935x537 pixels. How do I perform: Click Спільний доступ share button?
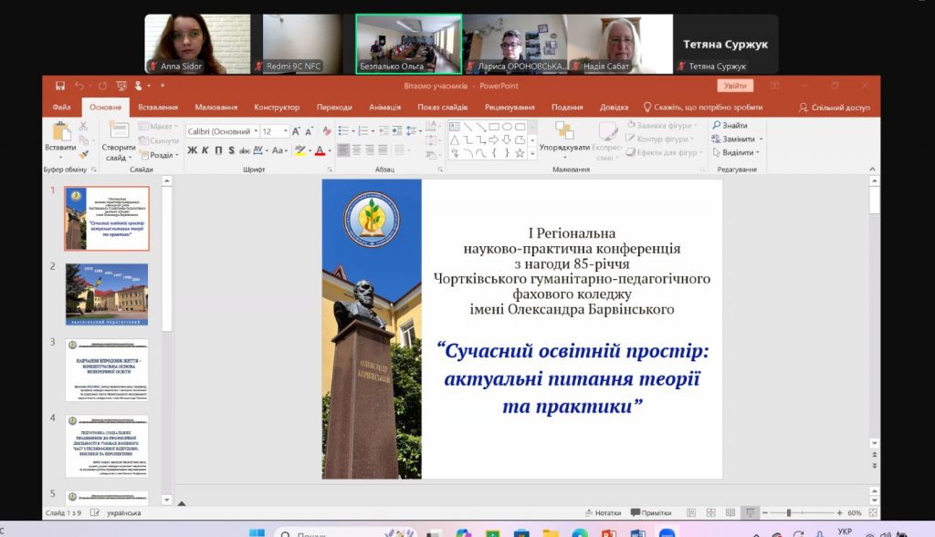[834, 107]
